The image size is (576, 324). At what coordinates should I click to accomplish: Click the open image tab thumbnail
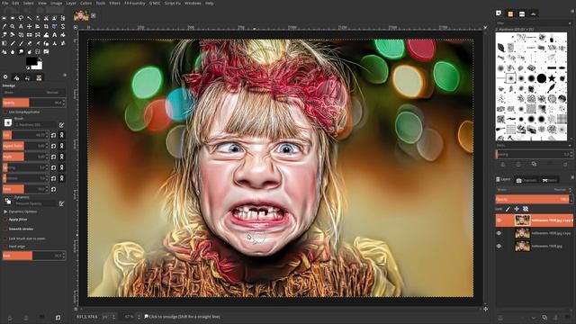(81, 15)
